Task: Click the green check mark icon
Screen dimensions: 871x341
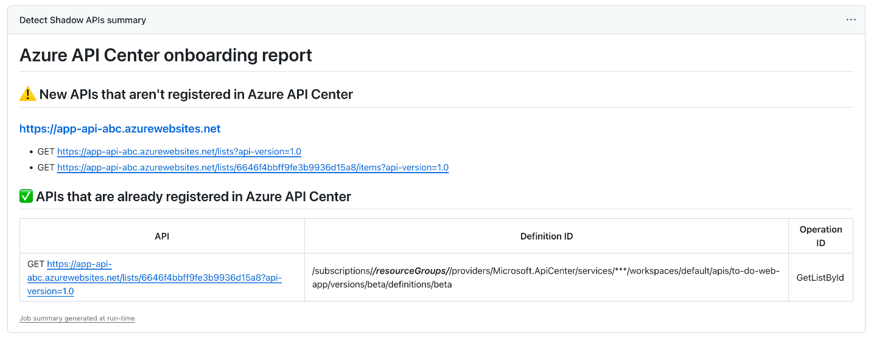Action: 26,196
